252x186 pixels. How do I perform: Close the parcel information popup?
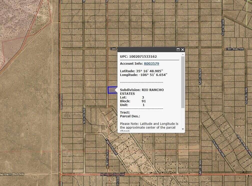182,50
